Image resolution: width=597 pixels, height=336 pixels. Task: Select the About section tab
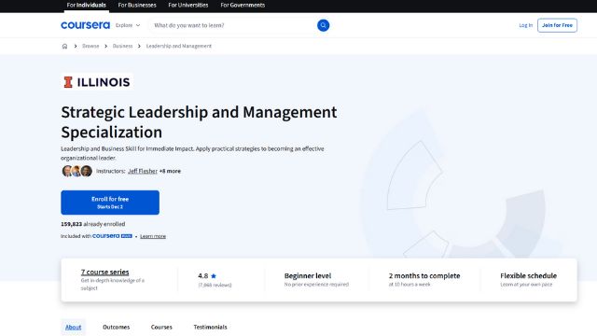(x=73, y=327)
